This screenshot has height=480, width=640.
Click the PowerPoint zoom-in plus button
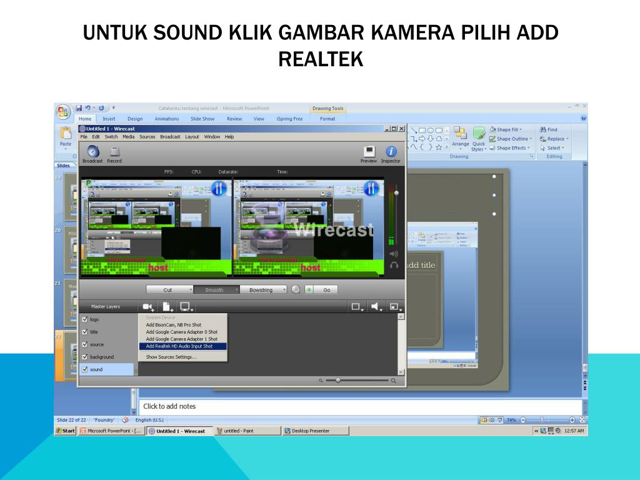click(572, 420)
